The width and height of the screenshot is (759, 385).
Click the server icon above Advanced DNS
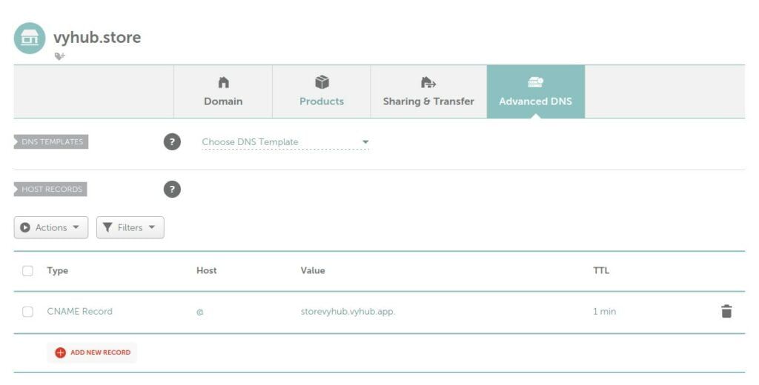coord(535,83)
